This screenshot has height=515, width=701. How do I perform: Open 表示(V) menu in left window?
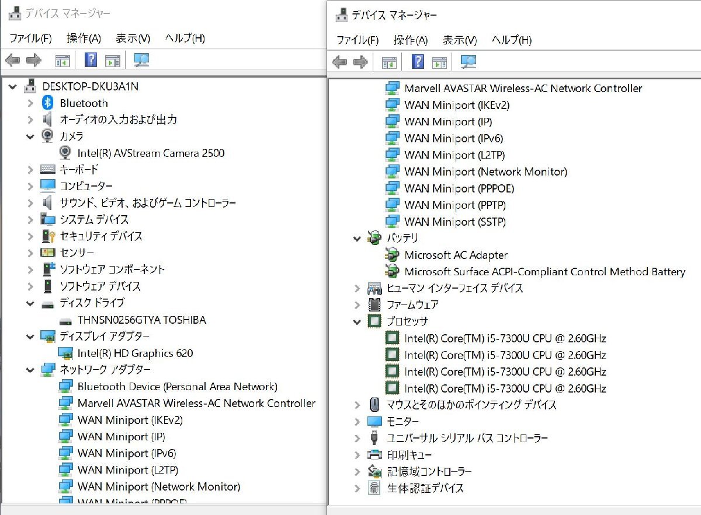(x=133, y=38)
